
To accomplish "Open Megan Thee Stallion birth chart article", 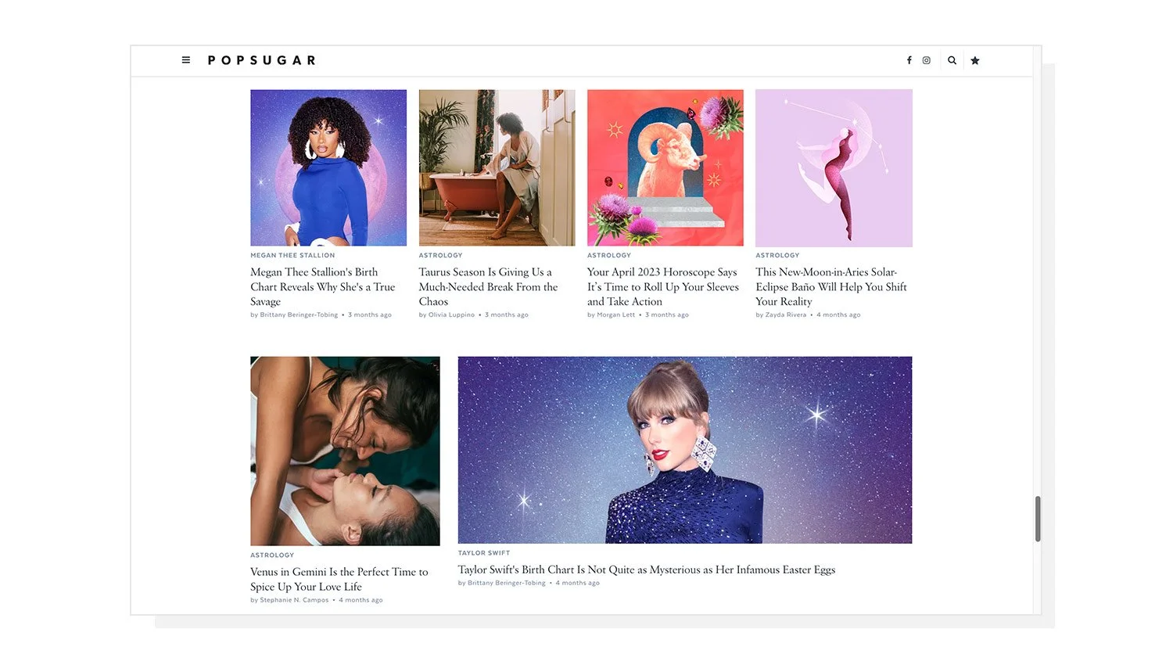I will tap(322, 286).
